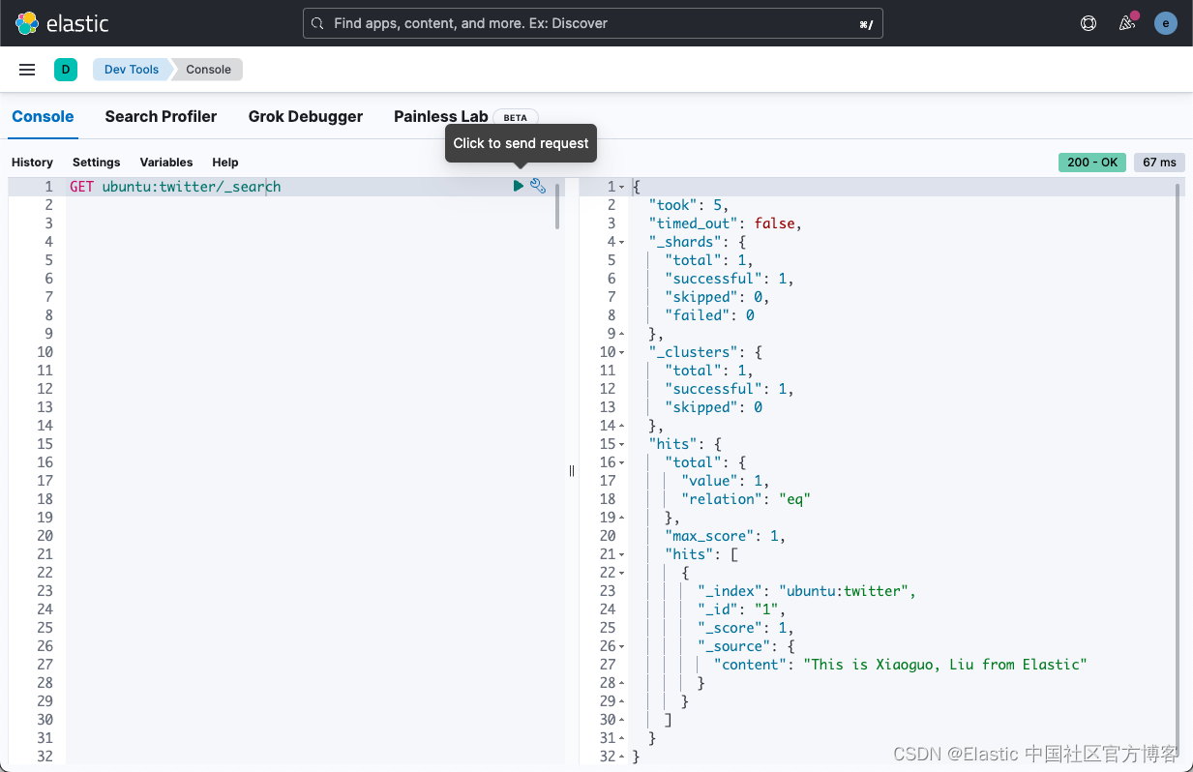Collapse the "_shards" object fold arrow
This screenshot has width=1193, height=772.
(x=622, y=242)
